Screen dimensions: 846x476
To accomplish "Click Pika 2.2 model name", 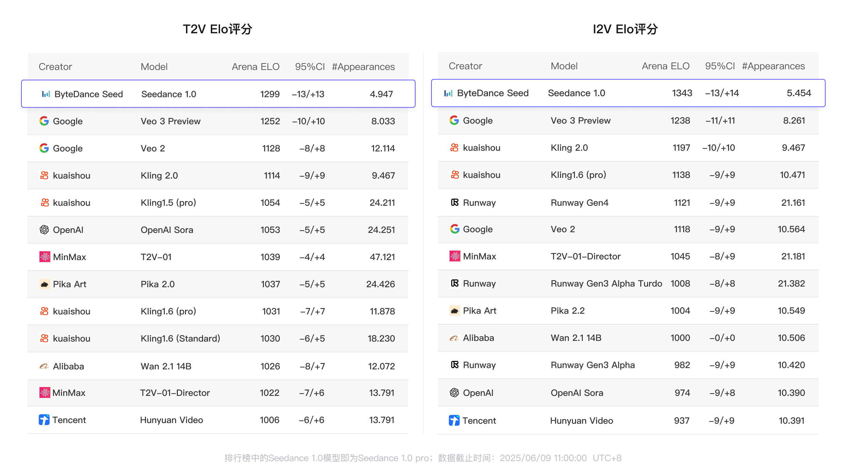I will [568, 311].
